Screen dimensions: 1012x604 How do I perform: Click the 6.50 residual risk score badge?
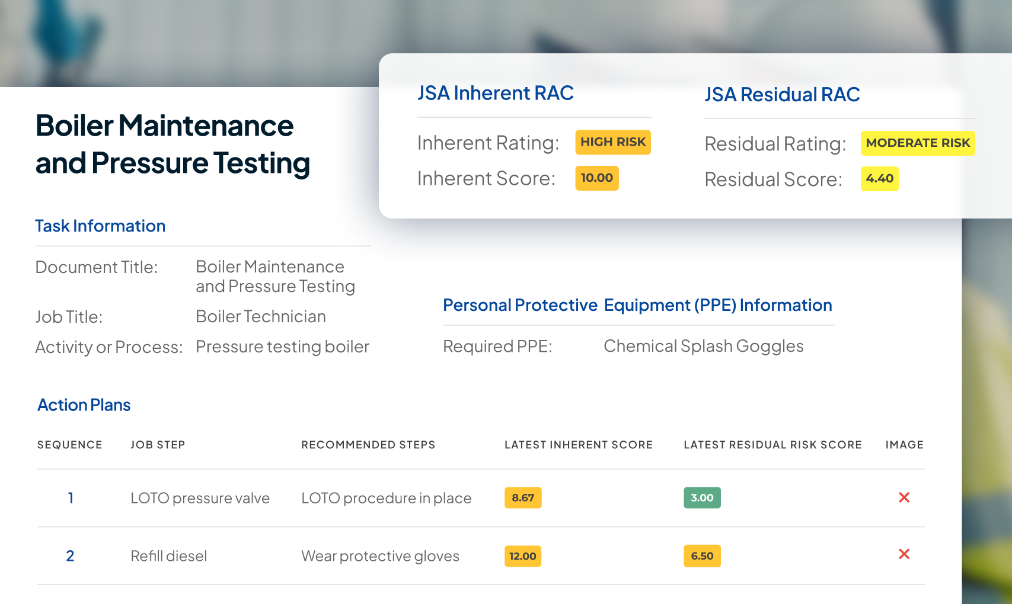tap(702, 556)
